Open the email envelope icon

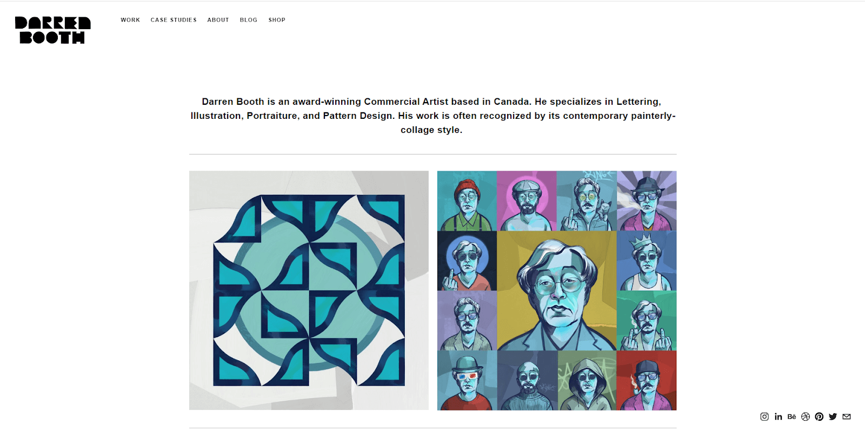(846, 416)
